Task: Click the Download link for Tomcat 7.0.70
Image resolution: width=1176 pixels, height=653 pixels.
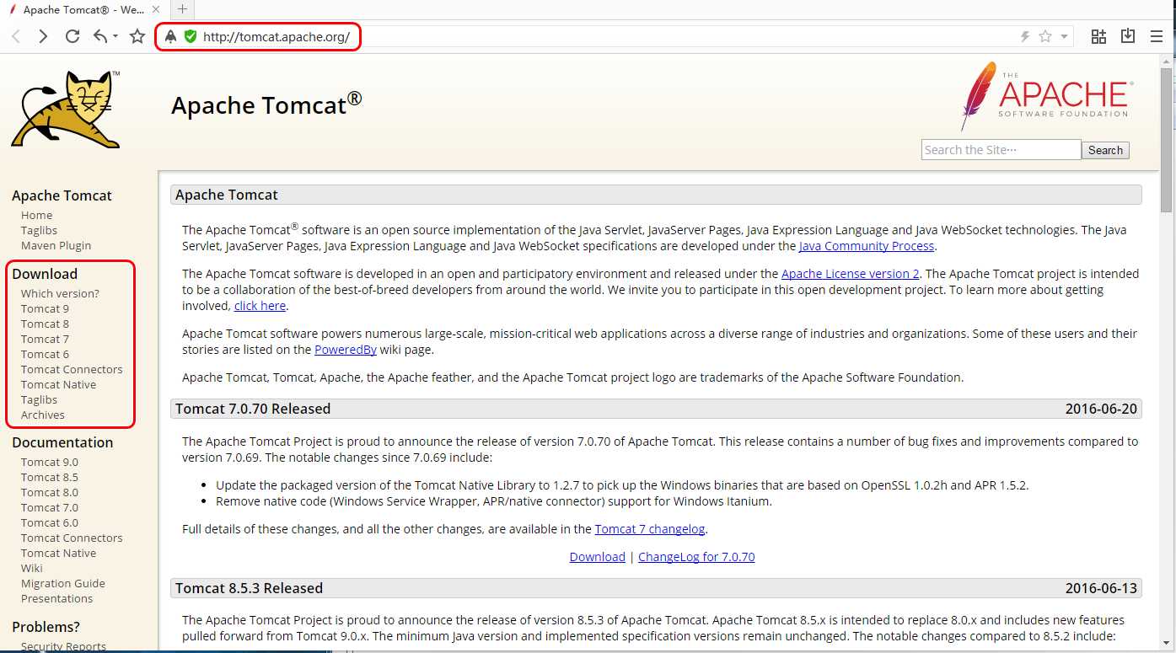Action: tap(597, 557)
